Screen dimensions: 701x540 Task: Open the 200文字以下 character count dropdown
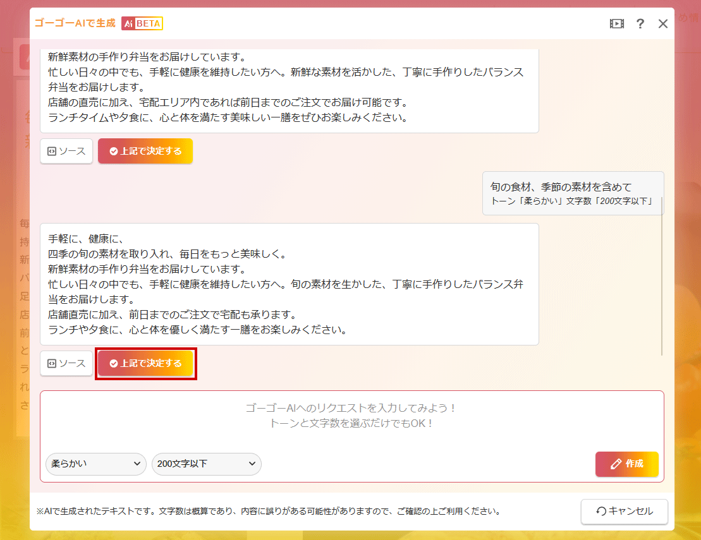click(206, 464)
